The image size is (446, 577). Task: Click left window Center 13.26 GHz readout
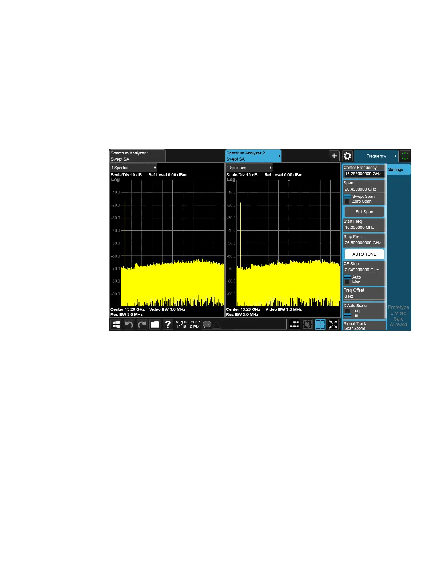pos(128,309)
